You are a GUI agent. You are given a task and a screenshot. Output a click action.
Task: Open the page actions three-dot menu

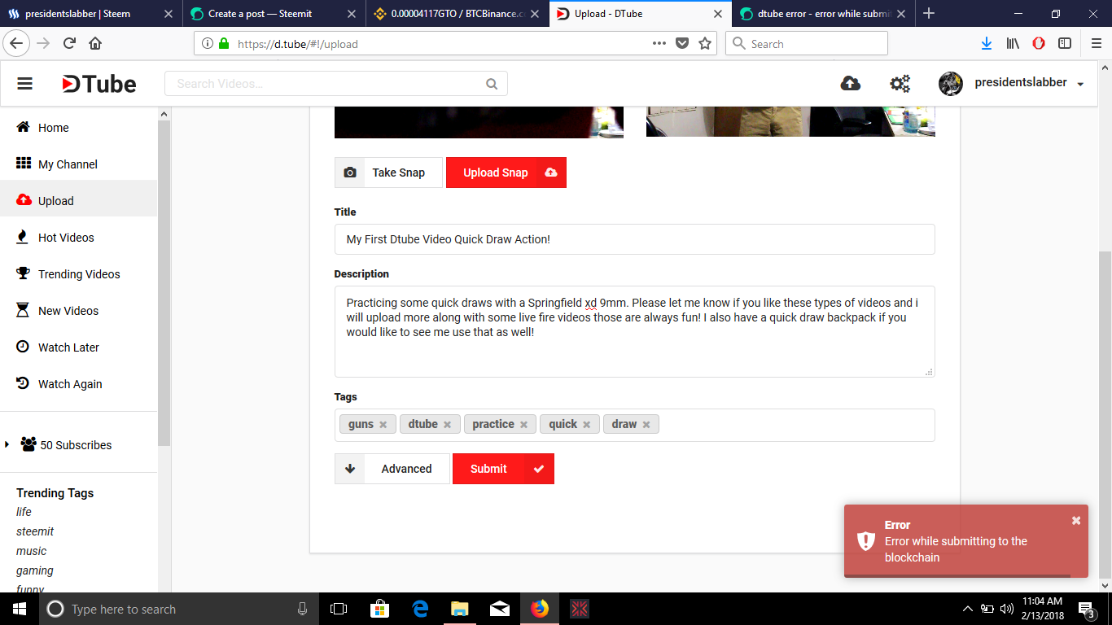coord(659,44)
